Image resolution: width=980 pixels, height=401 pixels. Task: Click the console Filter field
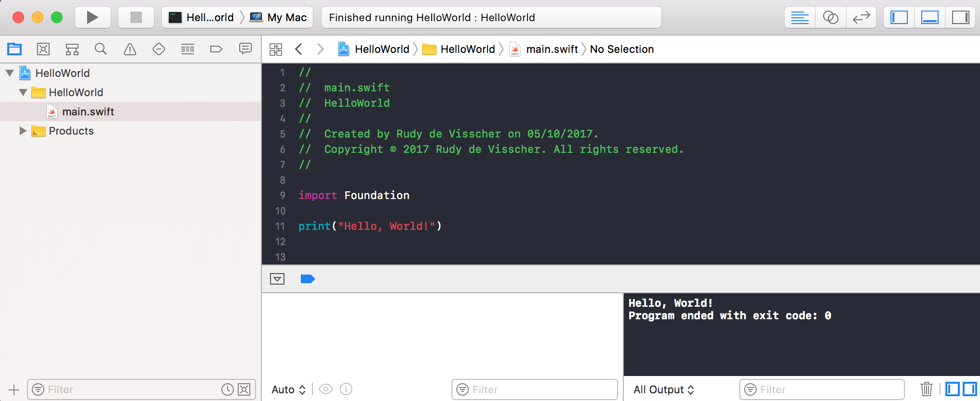(x=822, y=389)
